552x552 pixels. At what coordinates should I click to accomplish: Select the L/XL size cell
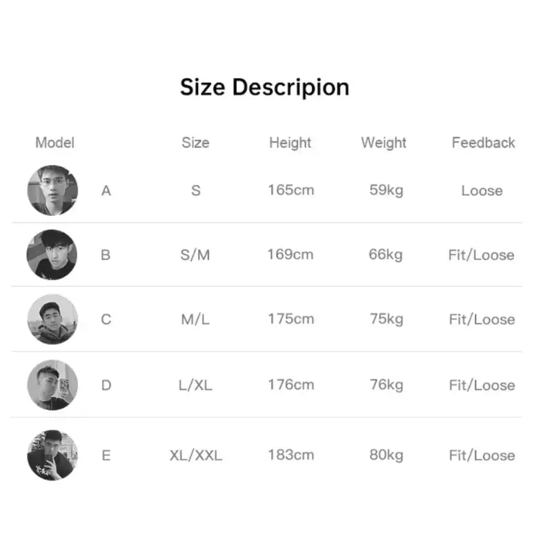click(x=195, y=386)
